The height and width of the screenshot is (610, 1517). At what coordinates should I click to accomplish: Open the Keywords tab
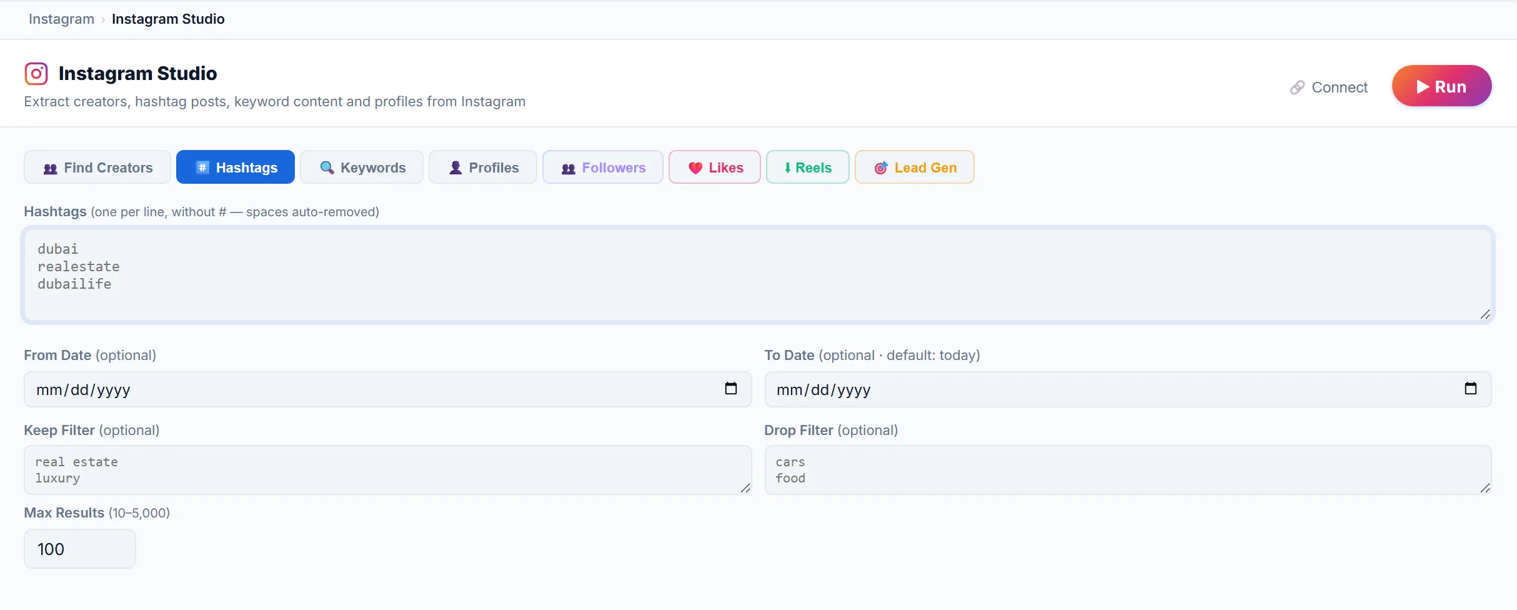tap(362, 167)
